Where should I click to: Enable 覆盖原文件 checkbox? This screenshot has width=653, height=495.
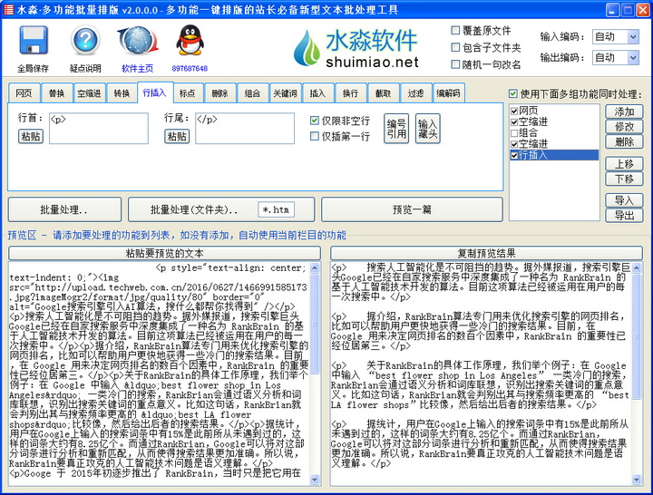pyautogui.click(x=455, y=31)
